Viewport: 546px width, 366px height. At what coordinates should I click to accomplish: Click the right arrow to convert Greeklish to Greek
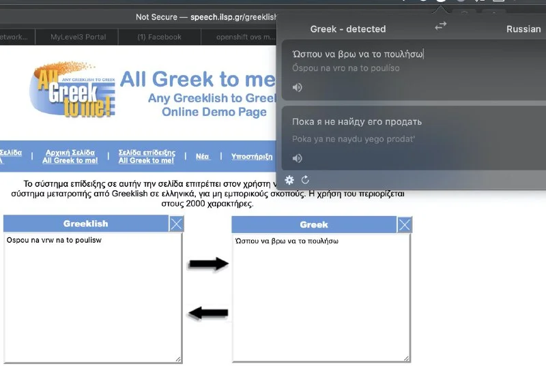(208, 264)
